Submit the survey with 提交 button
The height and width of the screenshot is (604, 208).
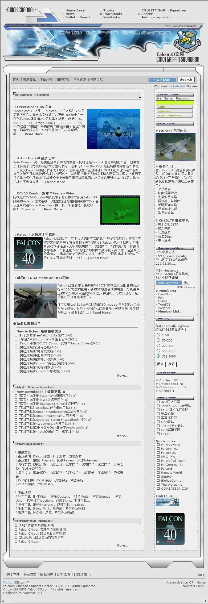(x=160, y=364)
